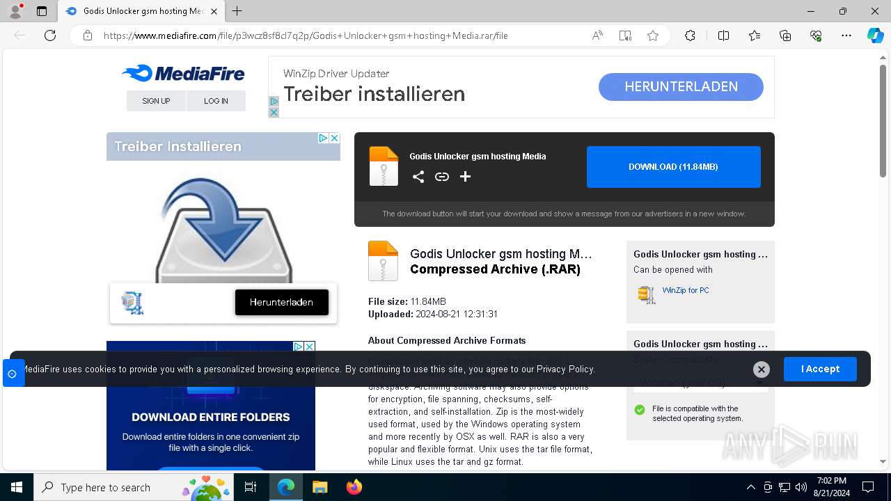The image size is (891, 501).
Task: Click About Compressed Archive Formats heading
Action: click(x=447, y=341)
